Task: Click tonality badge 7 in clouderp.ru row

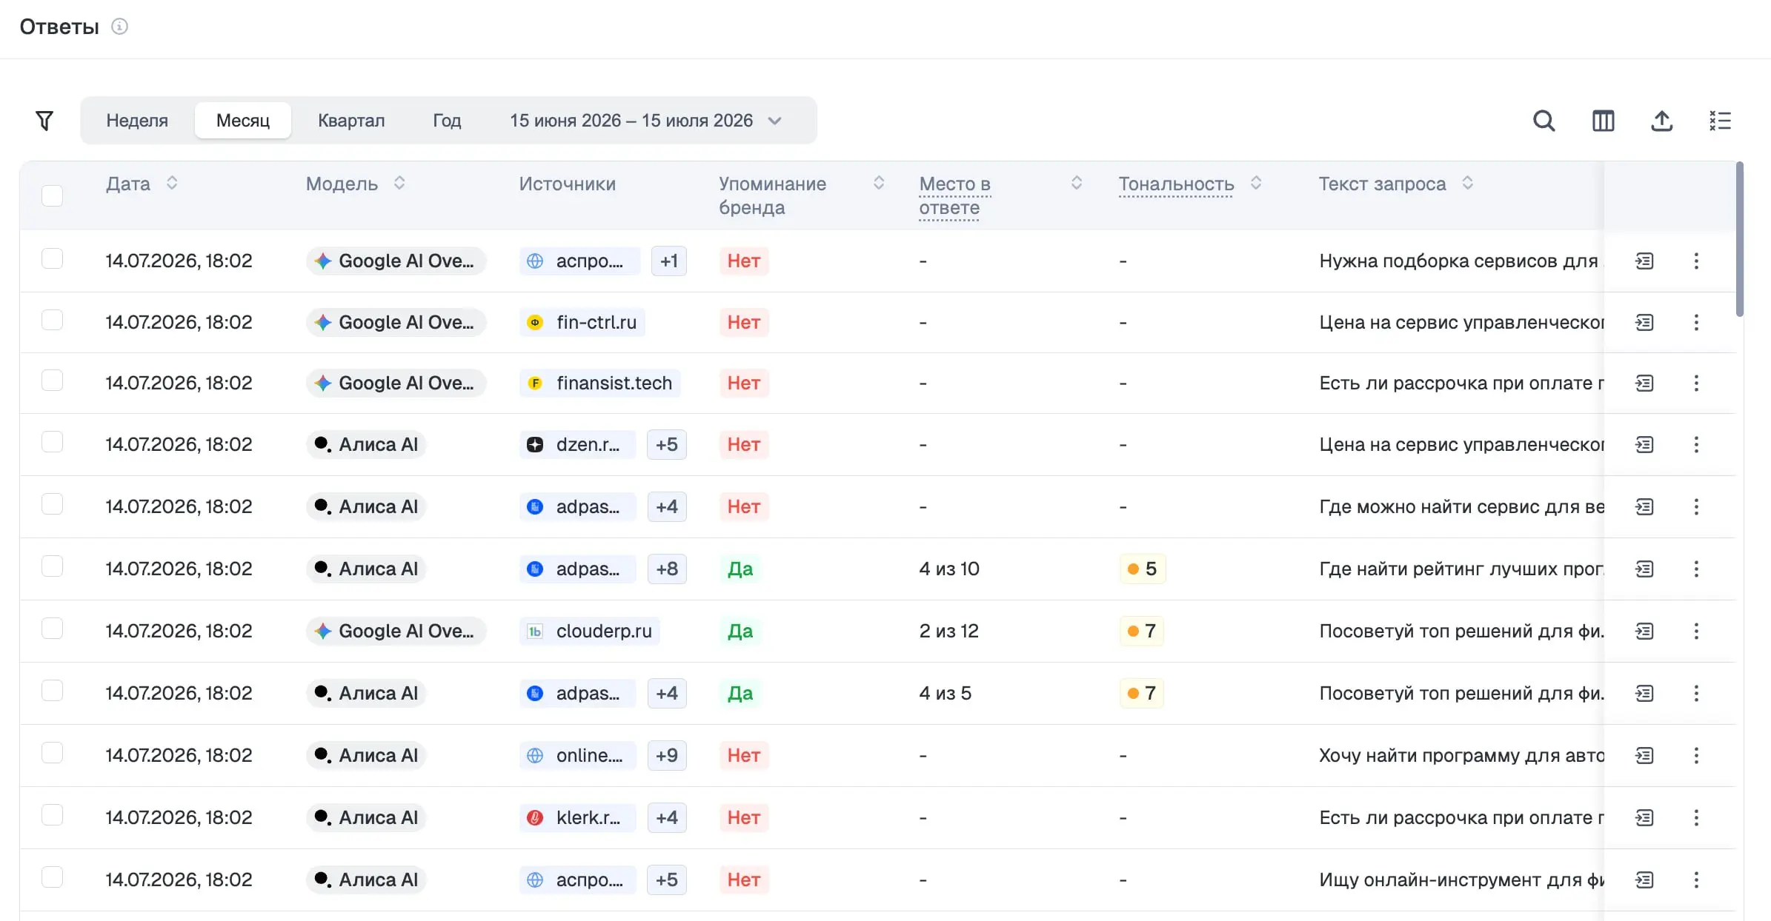Action: (x=1141, y=631)
